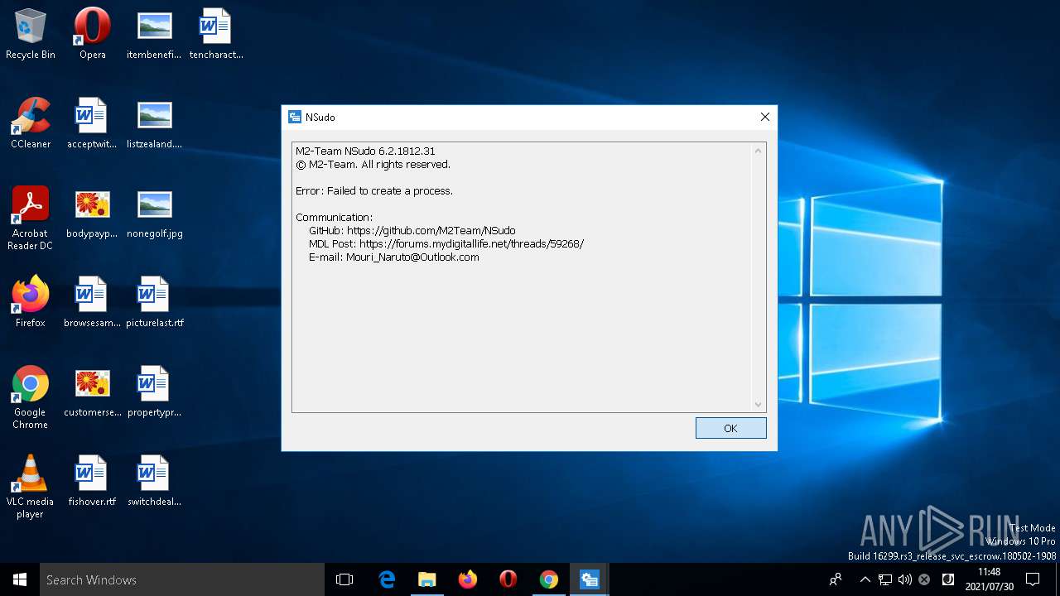The height and width of the screenshot is (596, 1060).
Task: Click OK in the NSudo dialog
Action: coord(730,428)
